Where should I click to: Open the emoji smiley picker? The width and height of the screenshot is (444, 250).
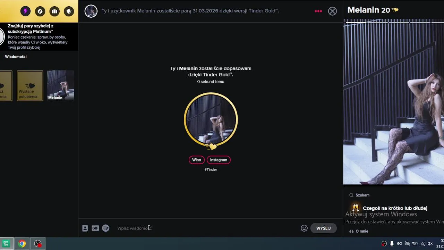coord(304,228)
